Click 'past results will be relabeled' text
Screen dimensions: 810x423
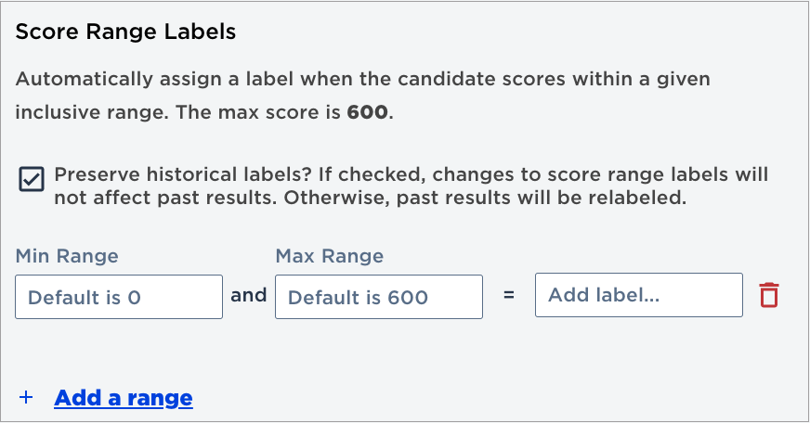(x=542, y=198)
